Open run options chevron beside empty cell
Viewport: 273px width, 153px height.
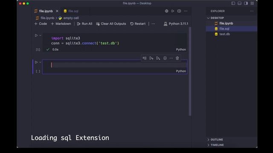[40, 62]
